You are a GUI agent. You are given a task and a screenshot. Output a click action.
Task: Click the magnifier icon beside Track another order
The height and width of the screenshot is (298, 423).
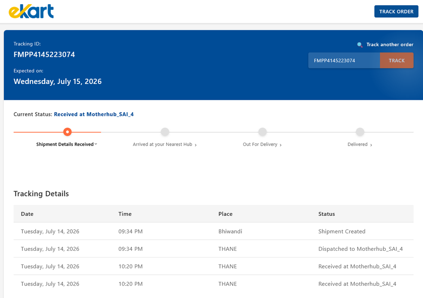coord(360,45)
